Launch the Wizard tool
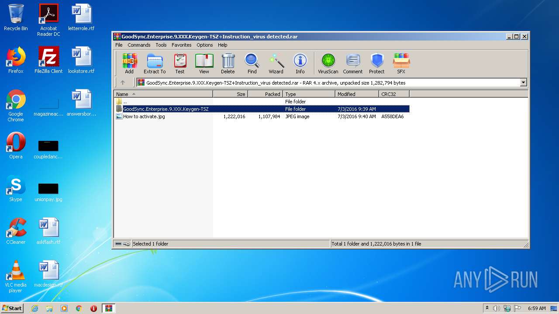This screenshot has height=314, width=559. point(276,64)
